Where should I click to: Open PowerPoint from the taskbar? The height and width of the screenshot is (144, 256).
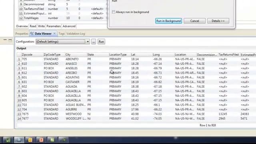[41, 140]
